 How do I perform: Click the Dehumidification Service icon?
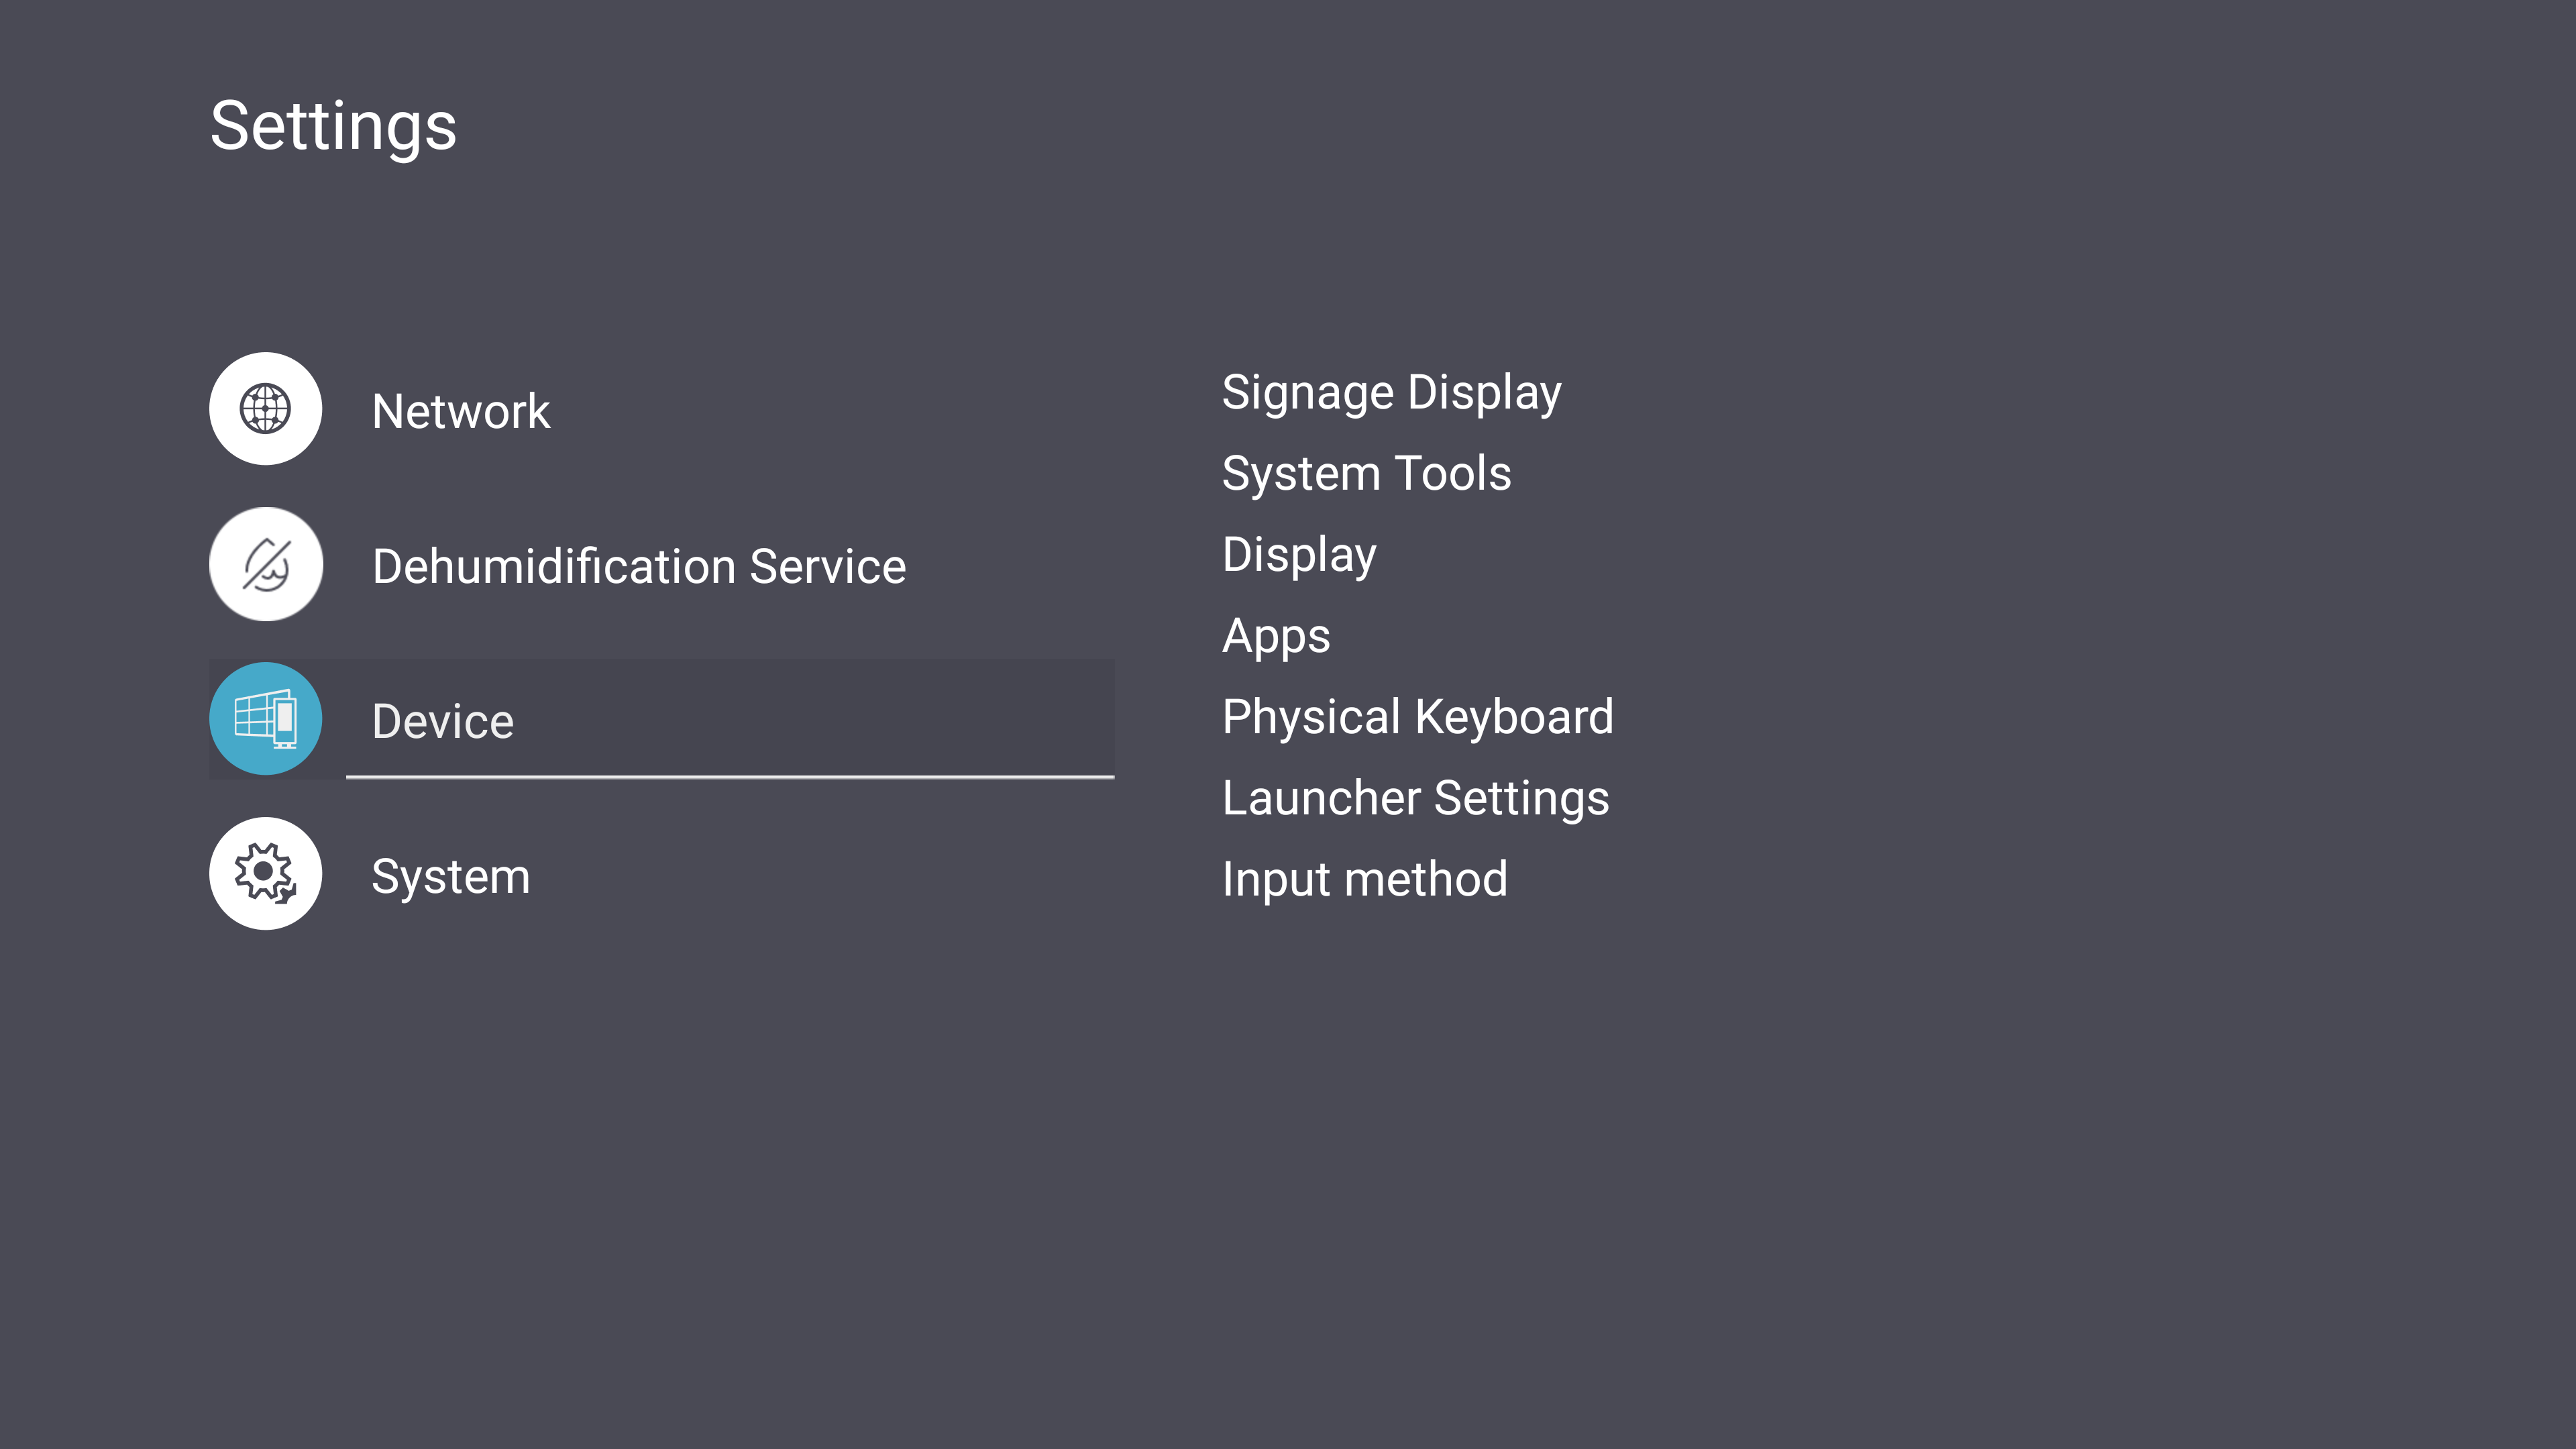(266, 563)
